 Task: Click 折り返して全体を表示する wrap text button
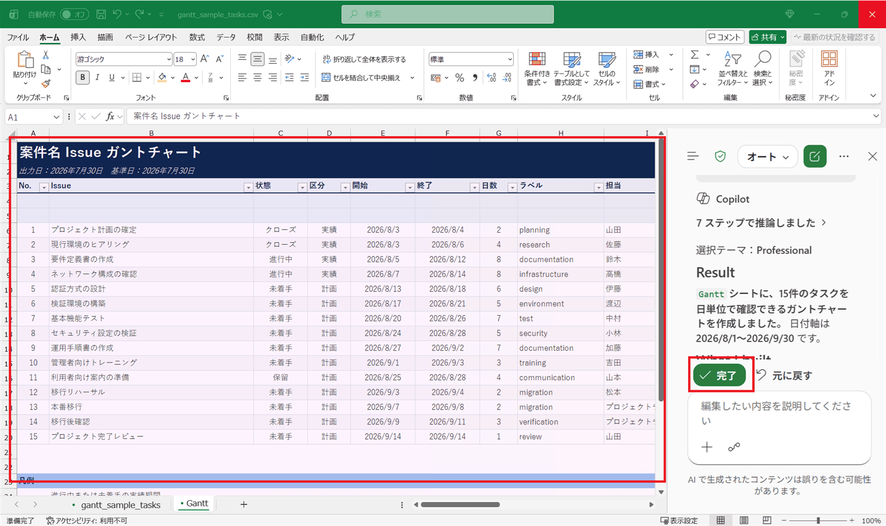364,59
